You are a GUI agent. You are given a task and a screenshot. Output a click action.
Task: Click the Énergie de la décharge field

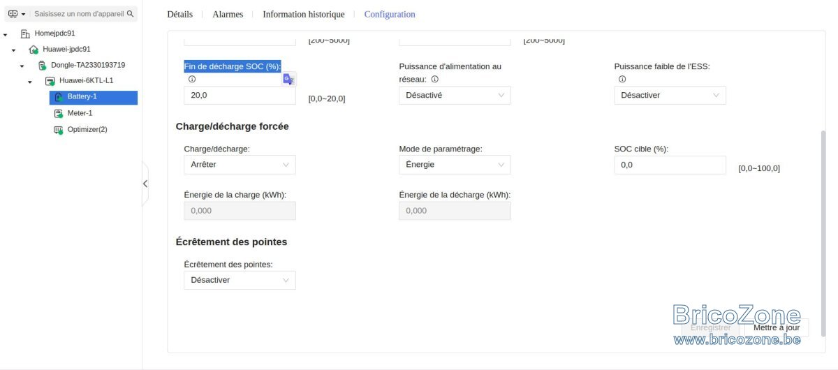click(x=455, y=211)
